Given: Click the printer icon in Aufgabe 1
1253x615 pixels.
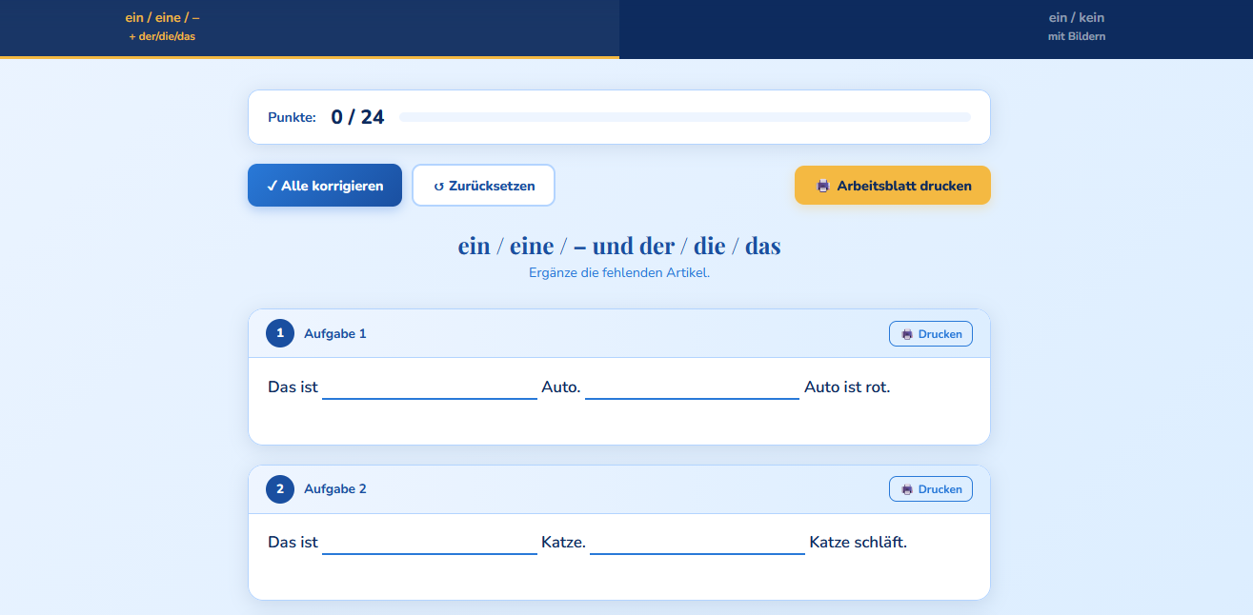Looking at the screenshot, I should tap(907, 334).
